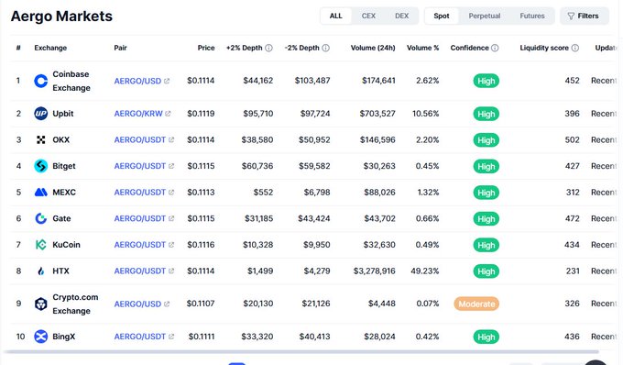Sort by the Price column header
This screenshot has width=623, height=365.
tap(206, 48)
